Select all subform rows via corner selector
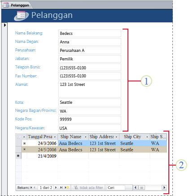Viewport: 189px width, 196px height. pyautogui.click(x=18, y=137)
